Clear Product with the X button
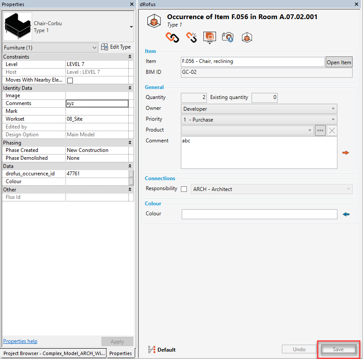This screenshot has width=363, height=359. 332,130
